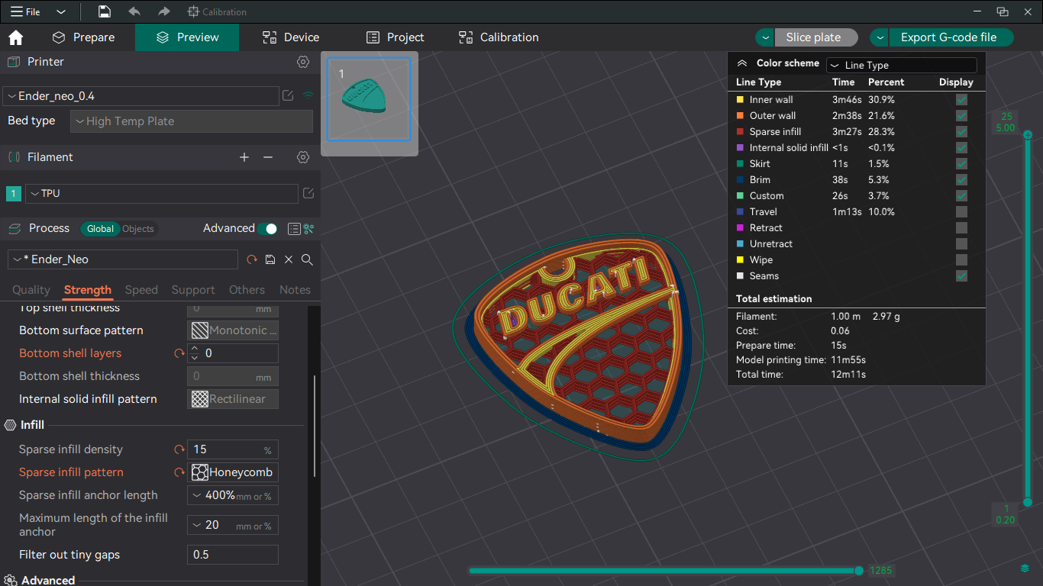Save the Ender_Neo process preset
The image size is (1043, 586).
[x=270, y=259]
